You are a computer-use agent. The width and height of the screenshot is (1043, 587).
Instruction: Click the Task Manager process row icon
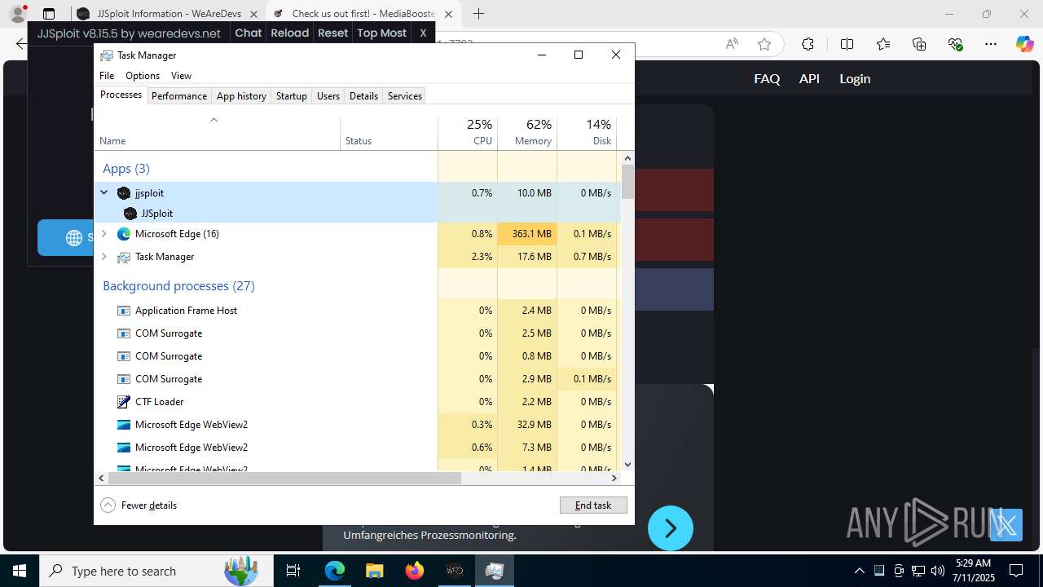pyautogui.click(x=124, y=257)
